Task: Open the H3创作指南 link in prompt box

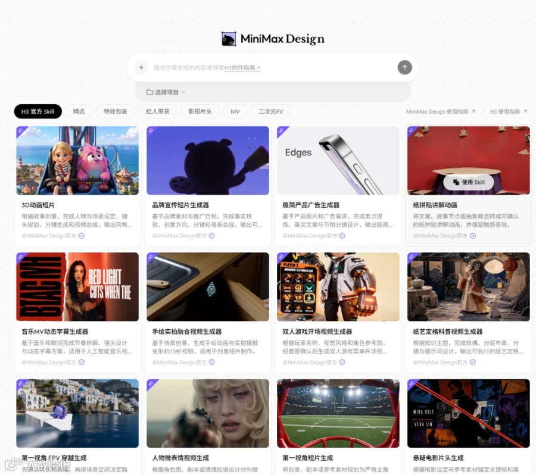Action: (242, 68)
